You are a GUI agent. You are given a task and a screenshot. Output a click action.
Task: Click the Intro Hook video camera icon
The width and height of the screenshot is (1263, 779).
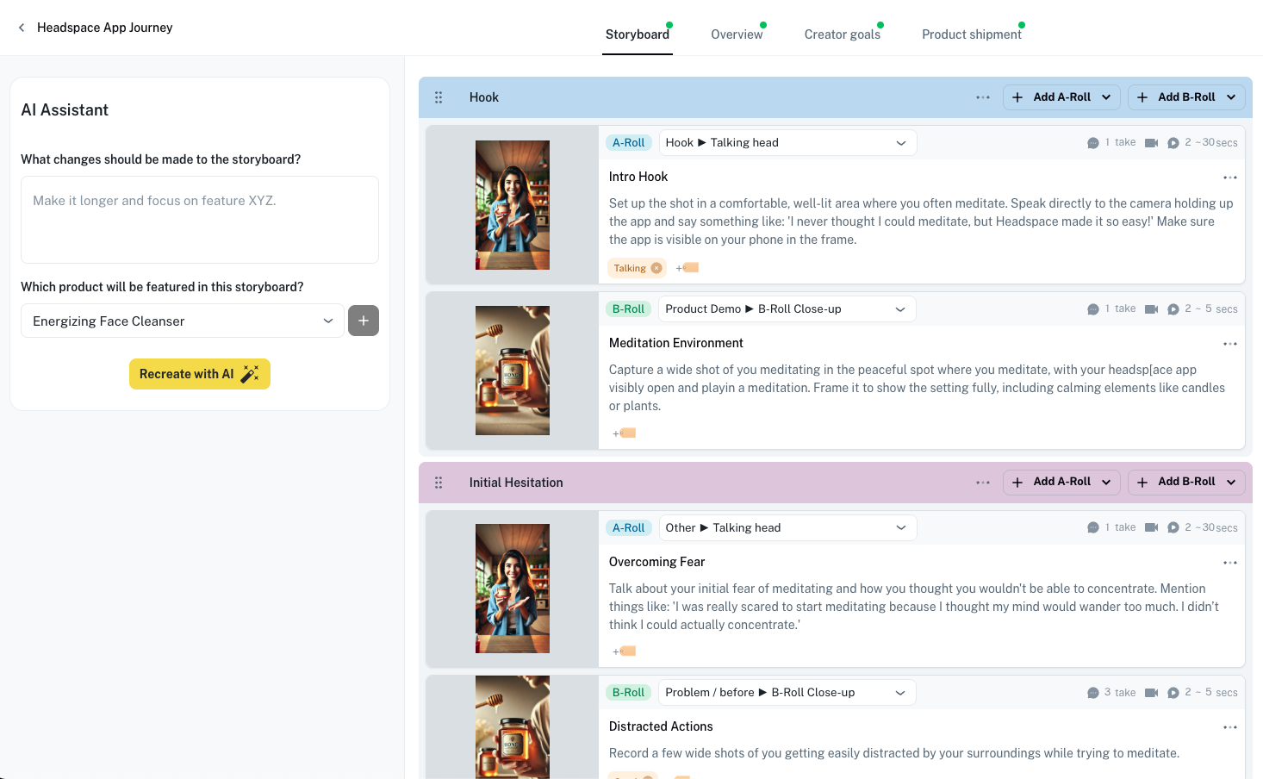pyautogui.click(x=1151, y=143)
